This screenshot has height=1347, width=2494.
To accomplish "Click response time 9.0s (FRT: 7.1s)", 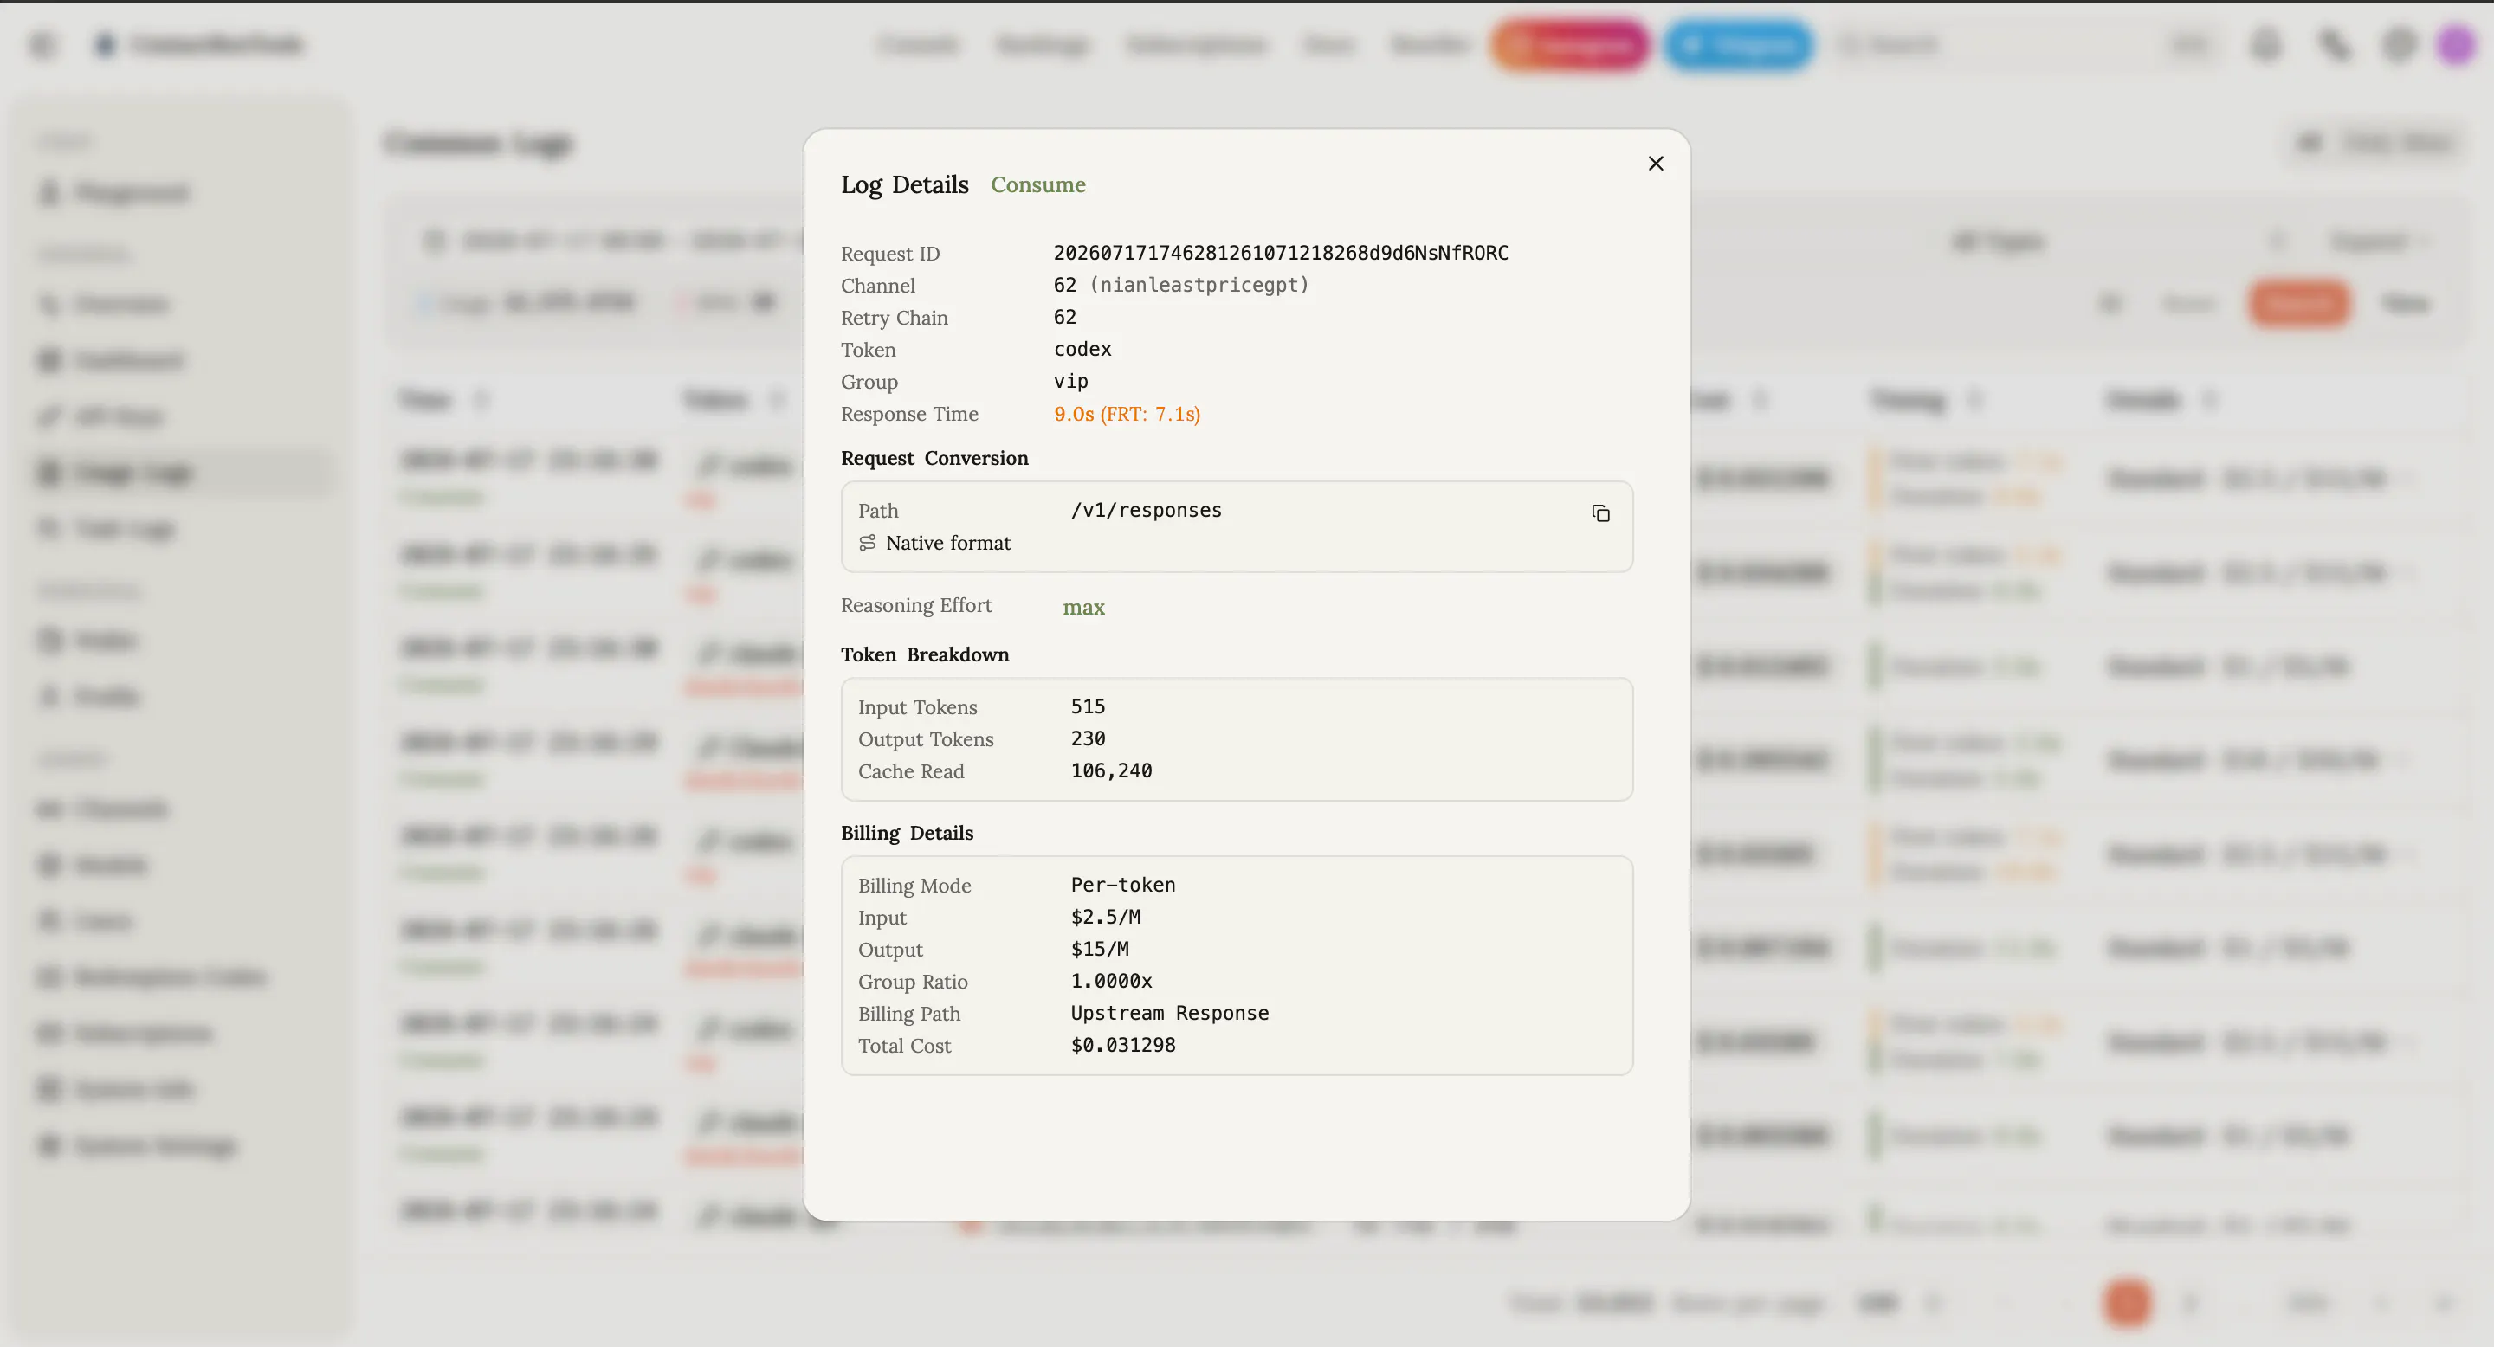I will [x=1127, y=413].
